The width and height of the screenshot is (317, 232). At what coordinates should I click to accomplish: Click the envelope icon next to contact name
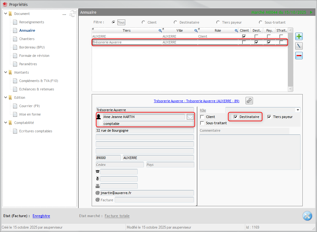tap(190, 117)
